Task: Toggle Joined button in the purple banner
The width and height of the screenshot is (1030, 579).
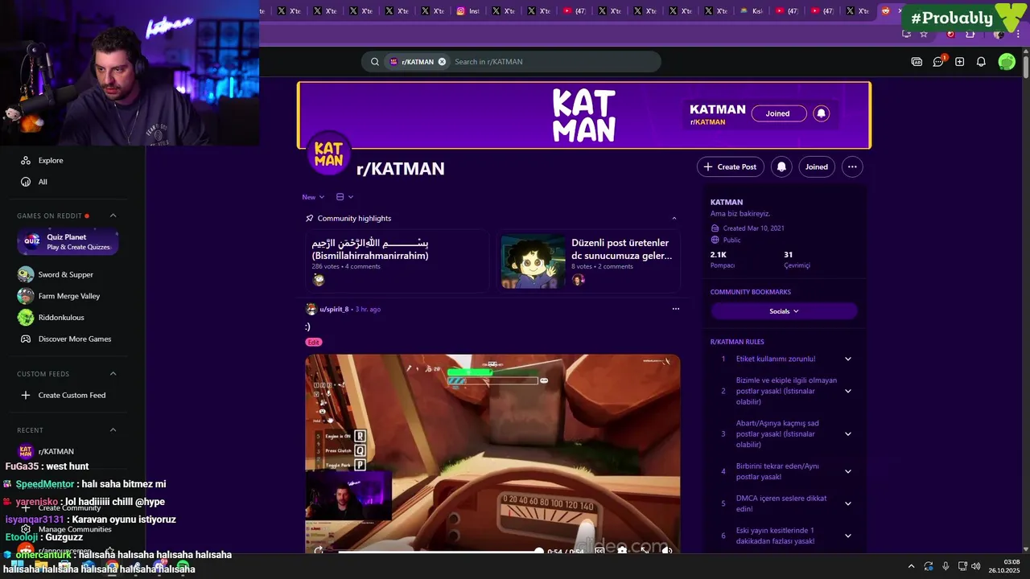Action: tap(778, 113)
